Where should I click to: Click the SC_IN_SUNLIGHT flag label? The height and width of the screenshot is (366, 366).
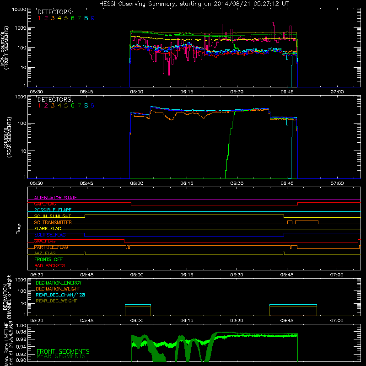coord(53,216)
